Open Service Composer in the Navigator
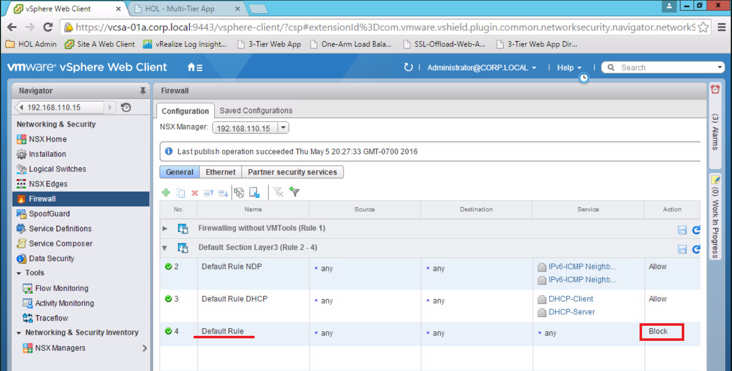The width and height of the screenshot is (732, 371). tap(60, 243)
